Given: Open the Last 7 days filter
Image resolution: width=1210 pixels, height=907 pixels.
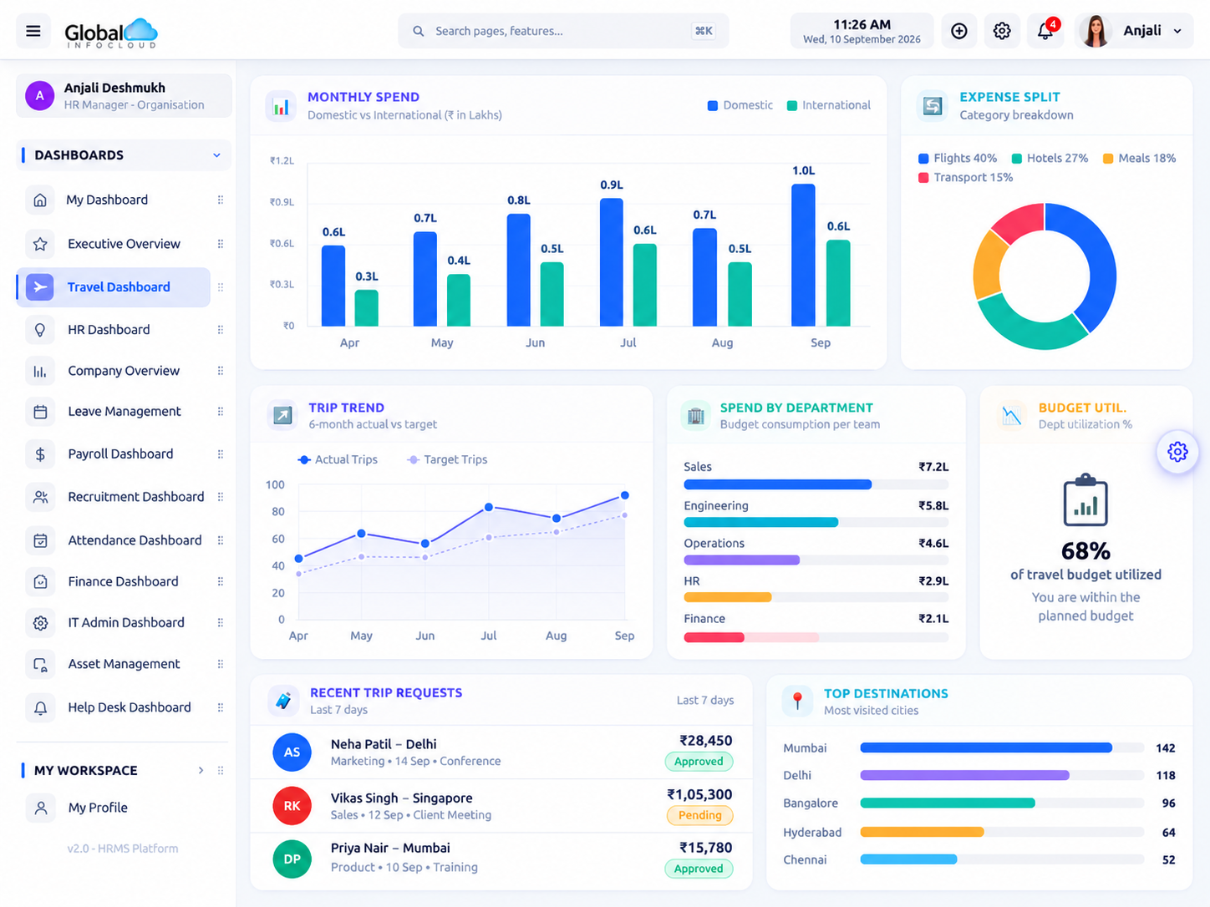Looking at the screenshot, I should [705, 700].
